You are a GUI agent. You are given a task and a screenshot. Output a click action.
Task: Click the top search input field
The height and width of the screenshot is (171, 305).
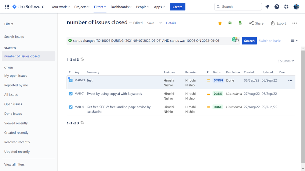(x=238, y=7)
